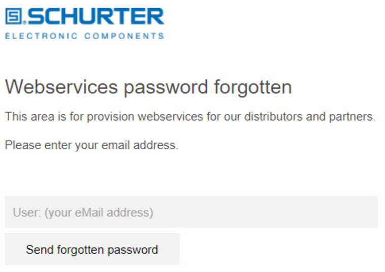Click the words 'email address' in the instruction
Viewport: 385px width, 272px height.
[x=140, y=145]
